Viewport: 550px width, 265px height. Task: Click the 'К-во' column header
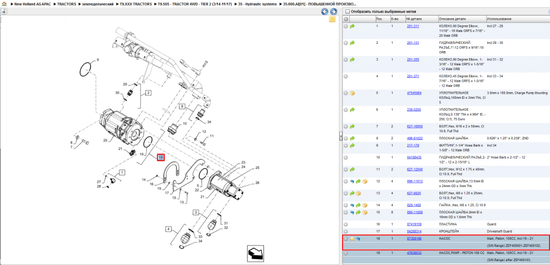tap(397, 19)
